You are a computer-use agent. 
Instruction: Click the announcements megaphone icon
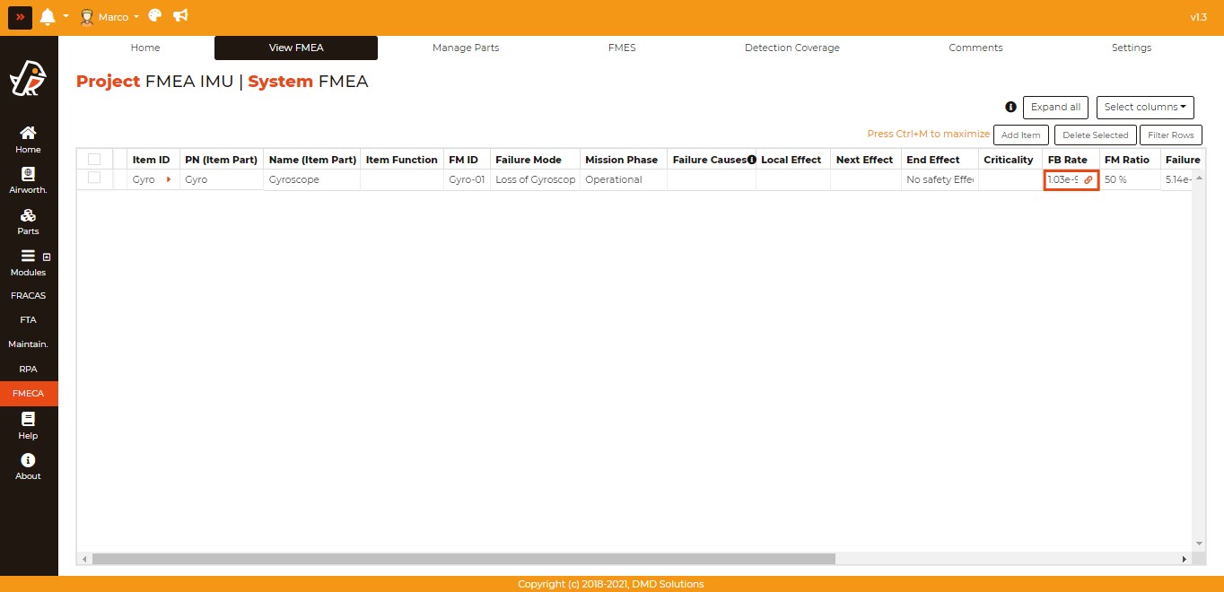pyautogui.click(x=180, y=16)
